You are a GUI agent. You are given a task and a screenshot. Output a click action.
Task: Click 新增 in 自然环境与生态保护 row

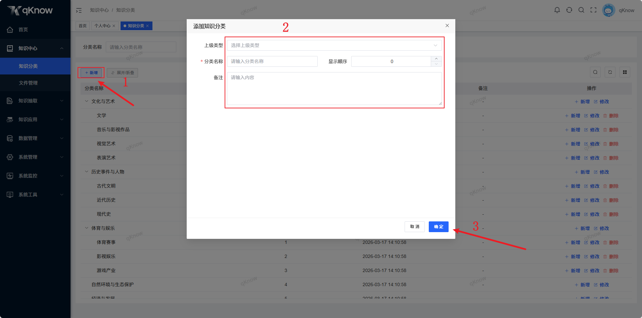pyautogui.click(x=582, y=285)
